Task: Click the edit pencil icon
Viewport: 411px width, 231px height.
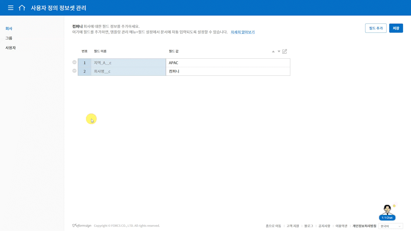Action: click(284, 51)
